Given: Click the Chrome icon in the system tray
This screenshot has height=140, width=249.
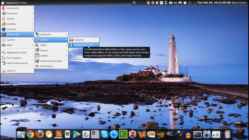Looking at the screenshot, I should click(x=153, y=3).
